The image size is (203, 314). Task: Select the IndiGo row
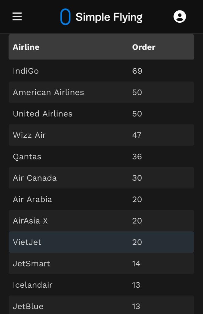coord(101,71)
